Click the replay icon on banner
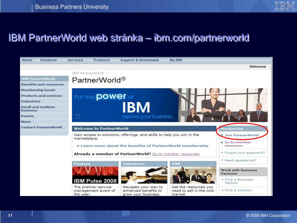This screenshot has height=223, width=297. click(77, 117)
